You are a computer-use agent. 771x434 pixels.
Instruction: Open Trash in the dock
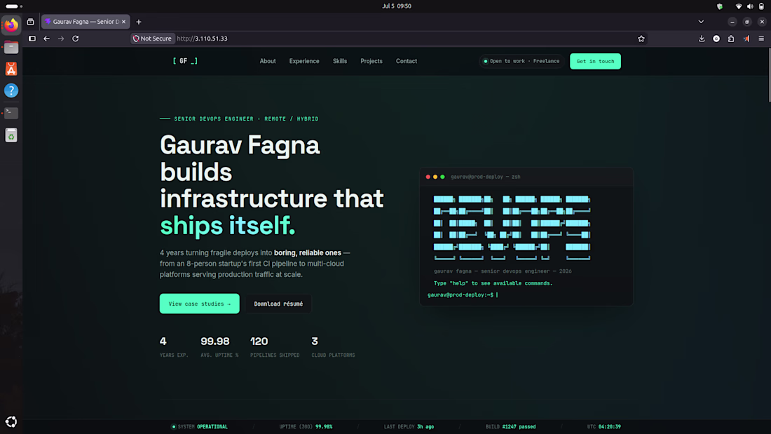[x=11, y=135]
